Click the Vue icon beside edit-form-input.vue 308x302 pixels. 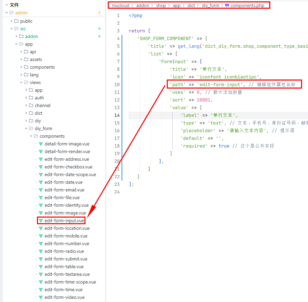point(41,221)
